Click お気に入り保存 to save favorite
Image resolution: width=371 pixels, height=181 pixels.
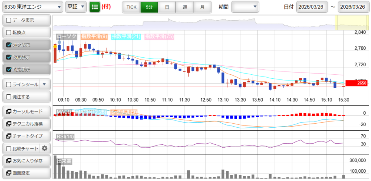click(x=26, y=160)
